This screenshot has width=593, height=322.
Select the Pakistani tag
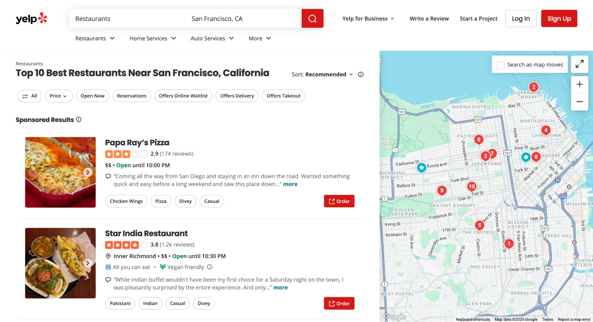point(120,303)
